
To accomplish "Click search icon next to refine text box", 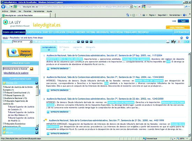I will click(x=31, y=69).
